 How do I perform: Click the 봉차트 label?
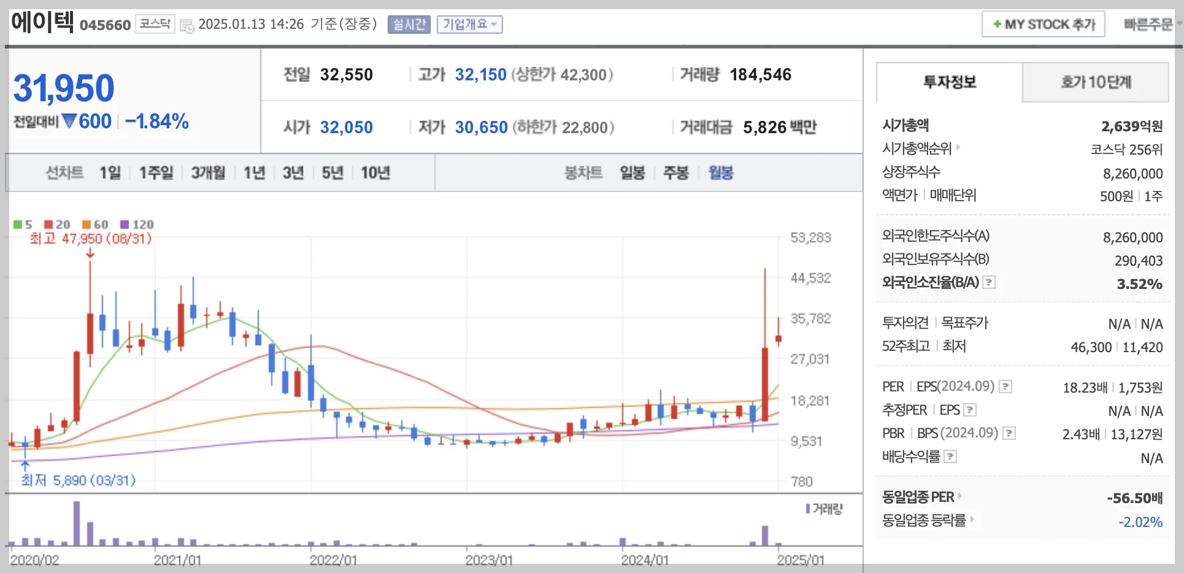(583, 173)
